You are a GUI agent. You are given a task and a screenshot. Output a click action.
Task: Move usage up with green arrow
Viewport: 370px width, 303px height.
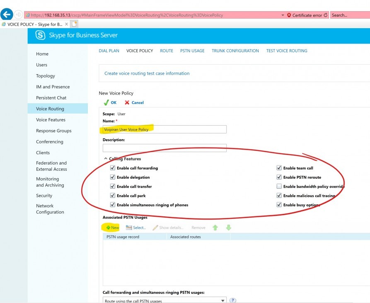pyautogui.click(x=215, y=228)
